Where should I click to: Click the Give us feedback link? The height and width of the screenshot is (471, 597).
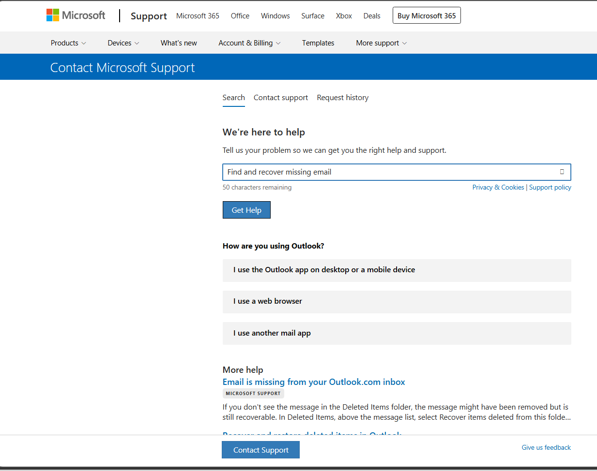[546, 448]
